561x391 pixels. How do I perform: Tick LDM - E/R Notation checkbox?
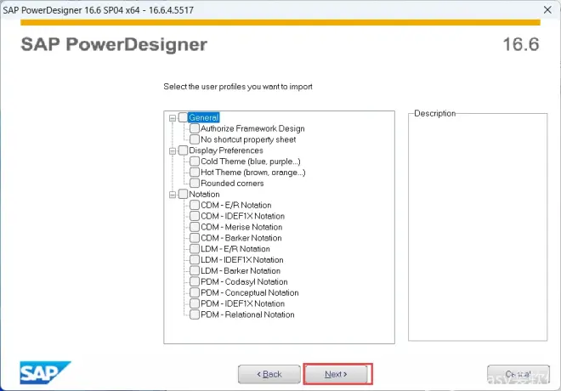pos(195,248)
